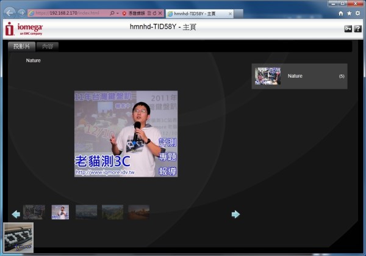Open favorites with the star icon
The width and height of the screenshot is (366, 256).
[349, 13]
